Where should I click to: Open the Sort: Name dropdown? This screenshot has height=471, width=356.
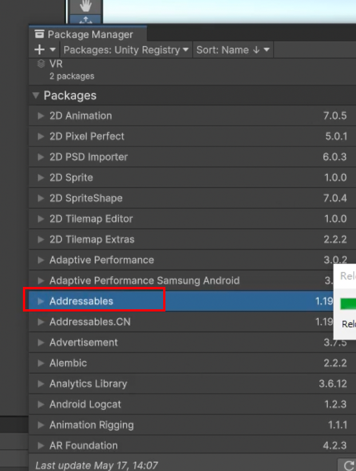point(233,50)
